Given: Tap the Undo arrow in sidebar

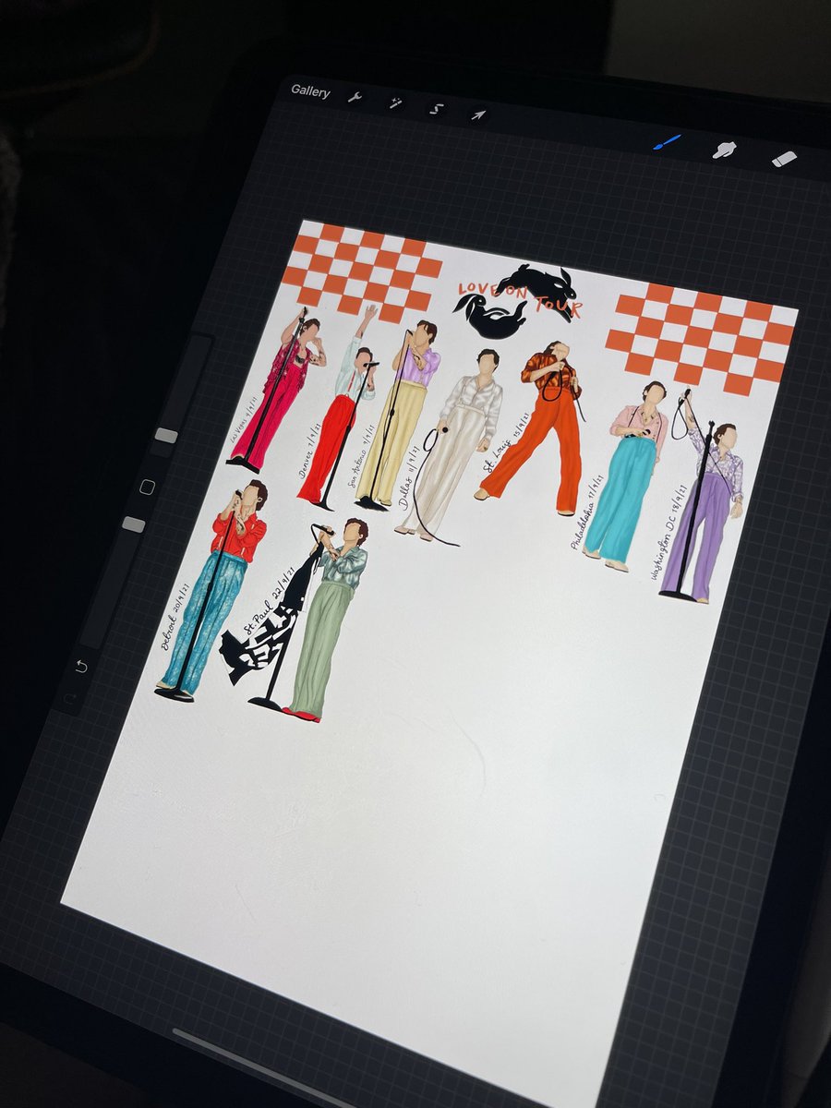Looking at the screenshot, I should click(80, 667).
